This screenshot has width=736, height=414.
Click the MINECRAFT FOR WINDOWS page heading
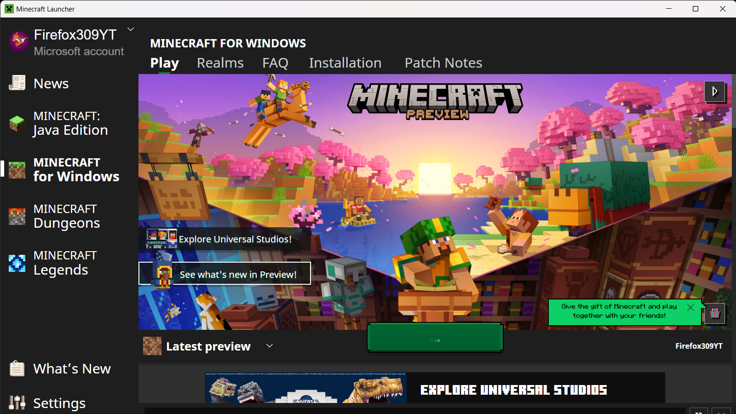(228, 43)
